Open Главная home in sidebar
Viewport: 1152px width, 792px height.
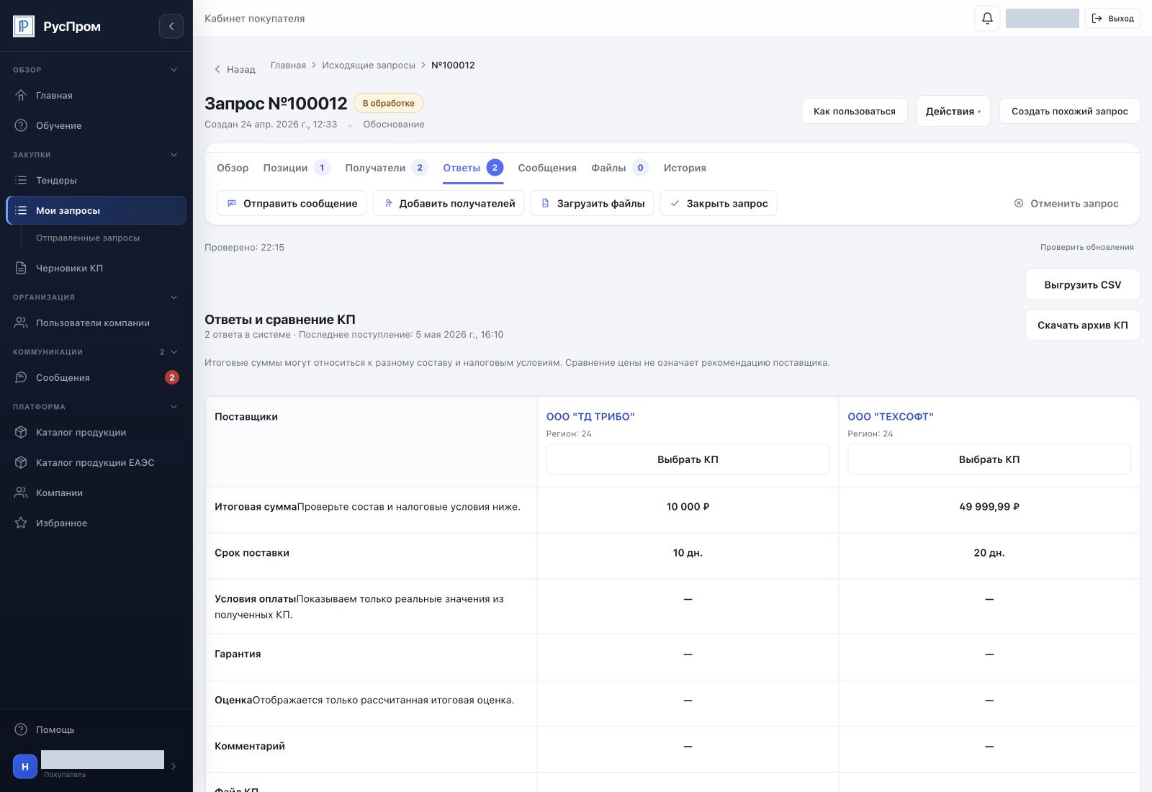click(96, 95)
